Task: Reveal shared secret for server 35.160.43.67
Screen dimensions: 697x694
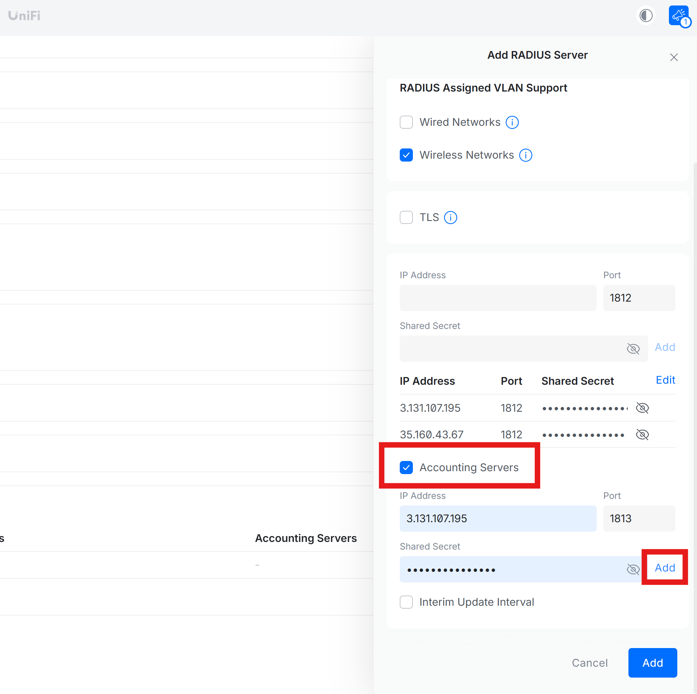Action: [642, 434]
